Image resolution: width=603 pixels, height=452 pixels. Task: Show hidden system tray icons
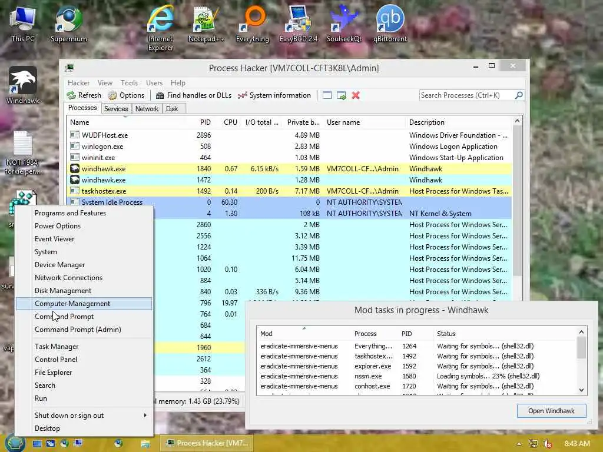(x=519, y=444)
